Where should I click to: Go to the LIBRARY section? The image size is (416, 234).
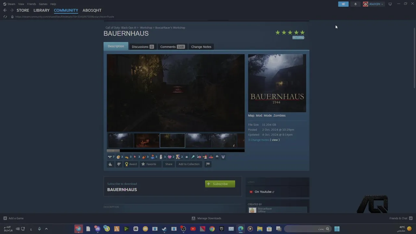[x=42, y=10]
